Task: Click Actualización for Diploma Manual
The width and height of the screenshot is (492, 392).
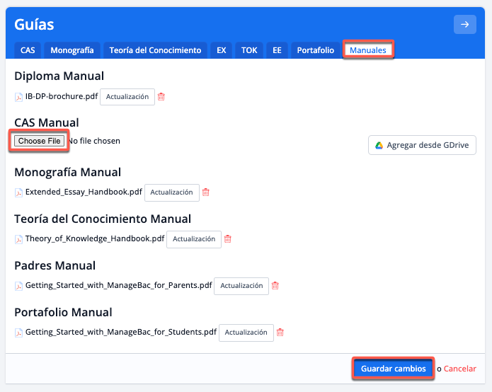Action: [x=127, y=97]
